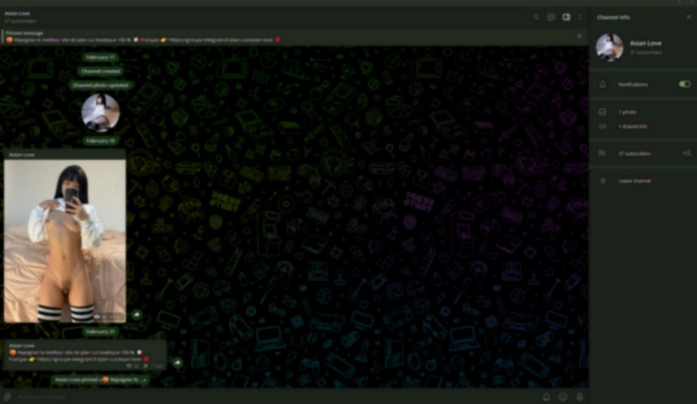Click the voice message microphone icon
Image resolution: width=697 pixels, height=404 pixels.
coord(579,397)
